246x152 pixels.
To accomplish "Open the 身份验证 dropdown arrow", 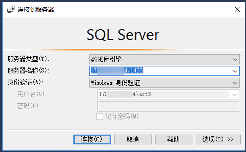I will 235,83.
